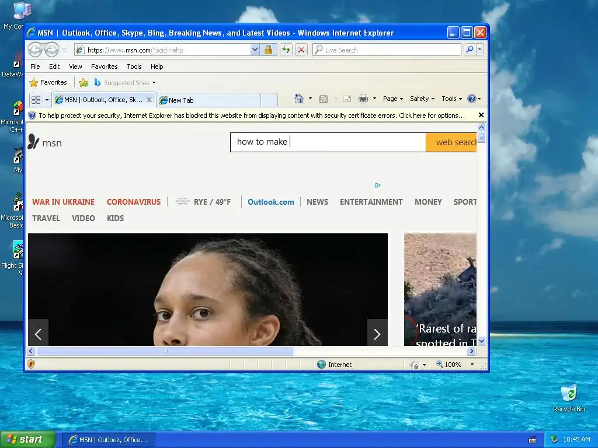Open the search provider dropdown arrow
The height and width of the screenshot is (448, 598).
click(x=480, y=50)
